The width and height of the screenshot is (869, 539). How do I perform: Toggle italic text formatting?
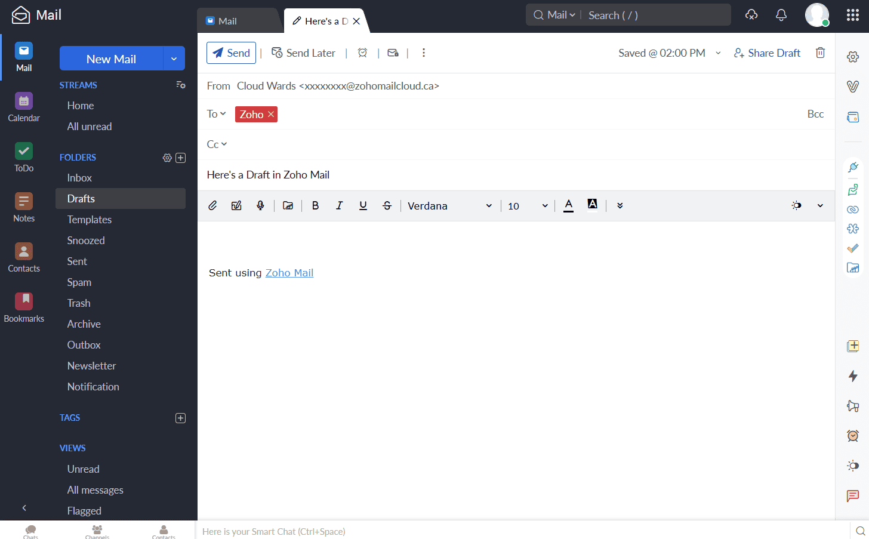point(339,205)
